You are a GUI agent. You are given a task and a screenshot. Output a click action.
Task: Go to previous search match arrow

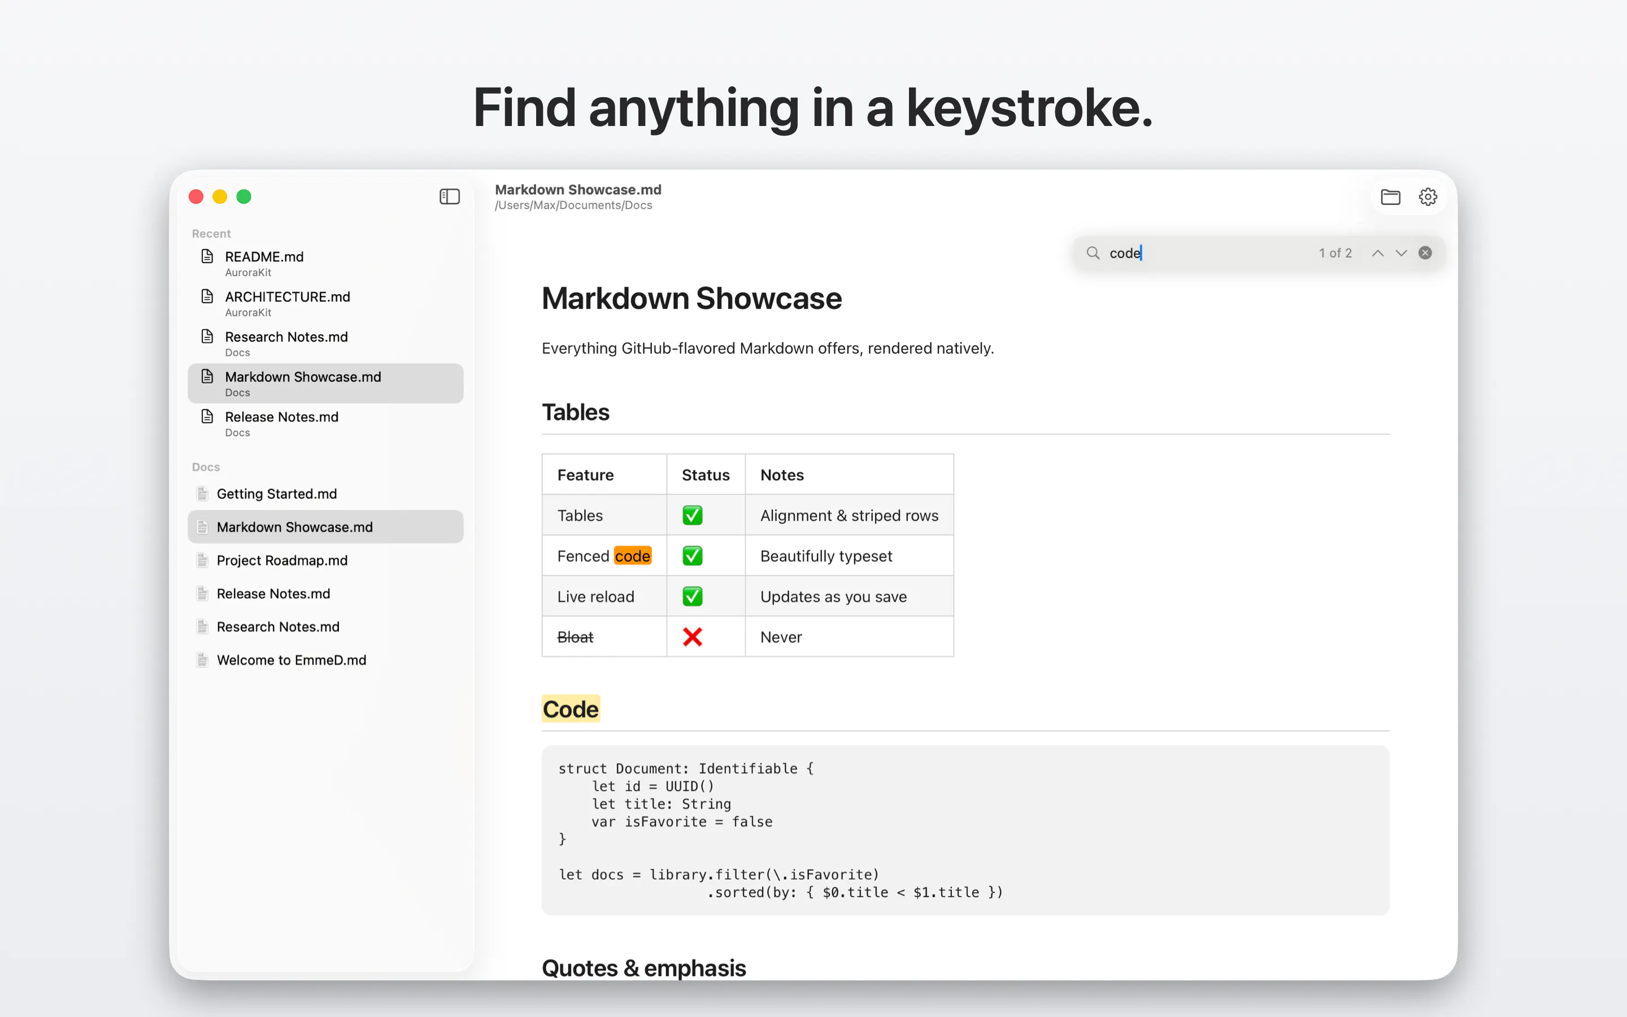click(x=1377, y=253)
